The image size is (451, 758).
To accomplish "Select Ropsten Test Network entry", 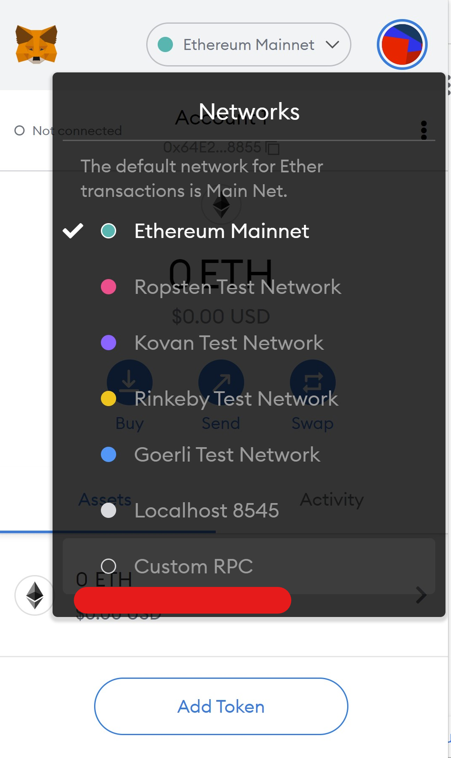I will point(237,287).
